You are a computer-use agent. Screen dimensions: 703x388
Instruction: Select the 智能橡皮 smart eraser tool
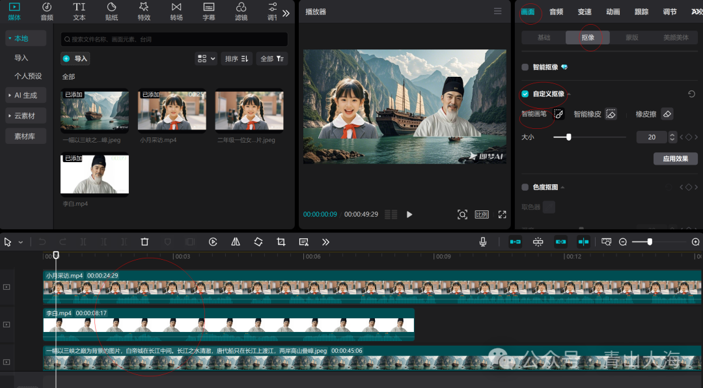[x=611, y=114]
